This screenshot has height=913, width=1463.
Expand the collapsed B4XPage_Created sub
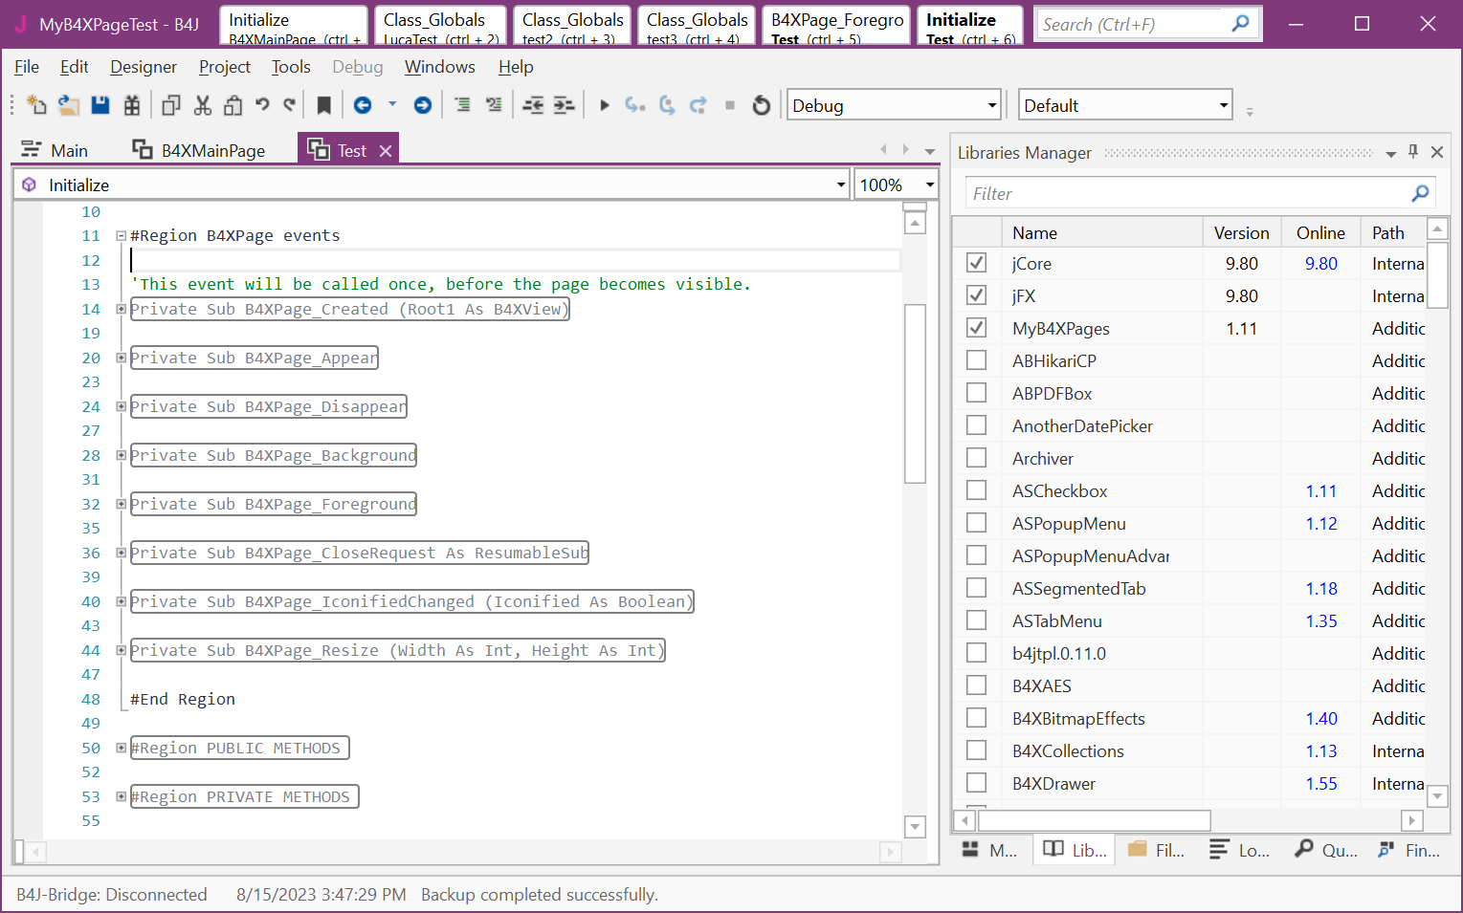[122, 309]
